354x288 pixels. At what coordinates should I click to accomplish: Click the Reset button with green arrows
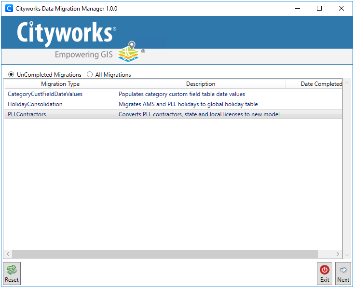click(x=12, y=274)
